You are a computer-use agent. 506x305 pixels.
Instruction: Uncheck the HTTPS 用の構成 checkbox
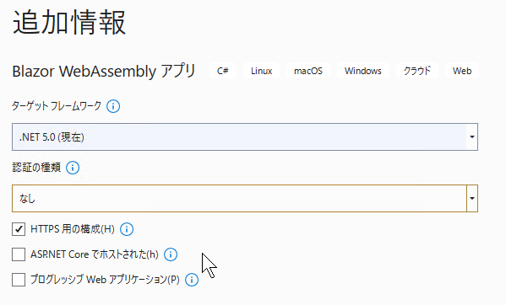tap(19, 229)
